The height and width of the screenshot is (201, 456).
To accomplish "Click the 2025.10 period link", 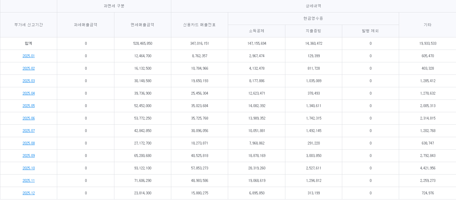I will click(29, 168).
